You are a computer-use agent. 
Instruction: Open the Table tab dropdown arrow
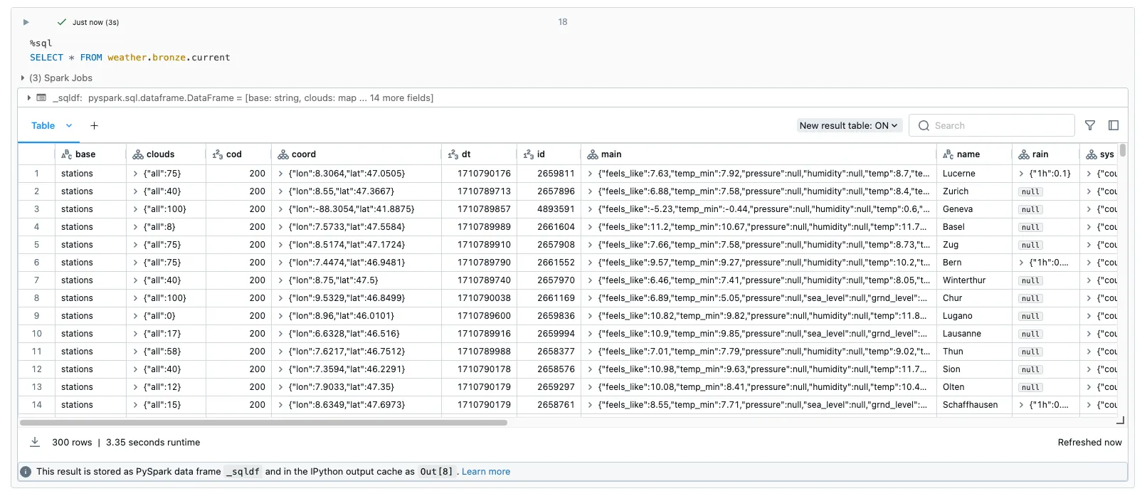pos(69,126)
